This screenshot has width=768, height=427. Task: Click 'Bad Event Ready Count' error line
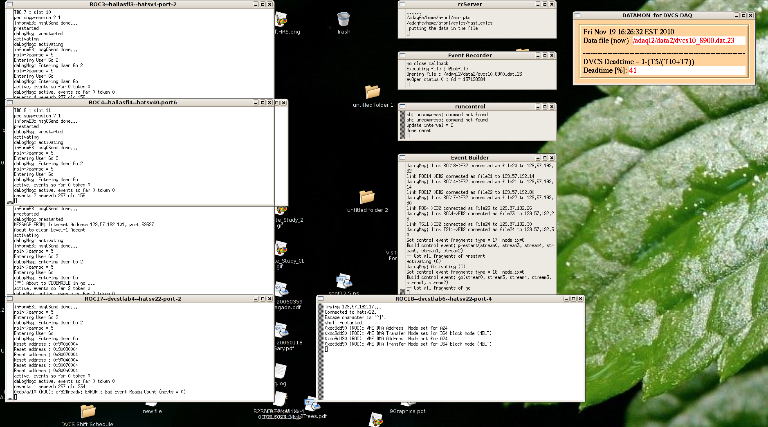click(x=100, y=392)
